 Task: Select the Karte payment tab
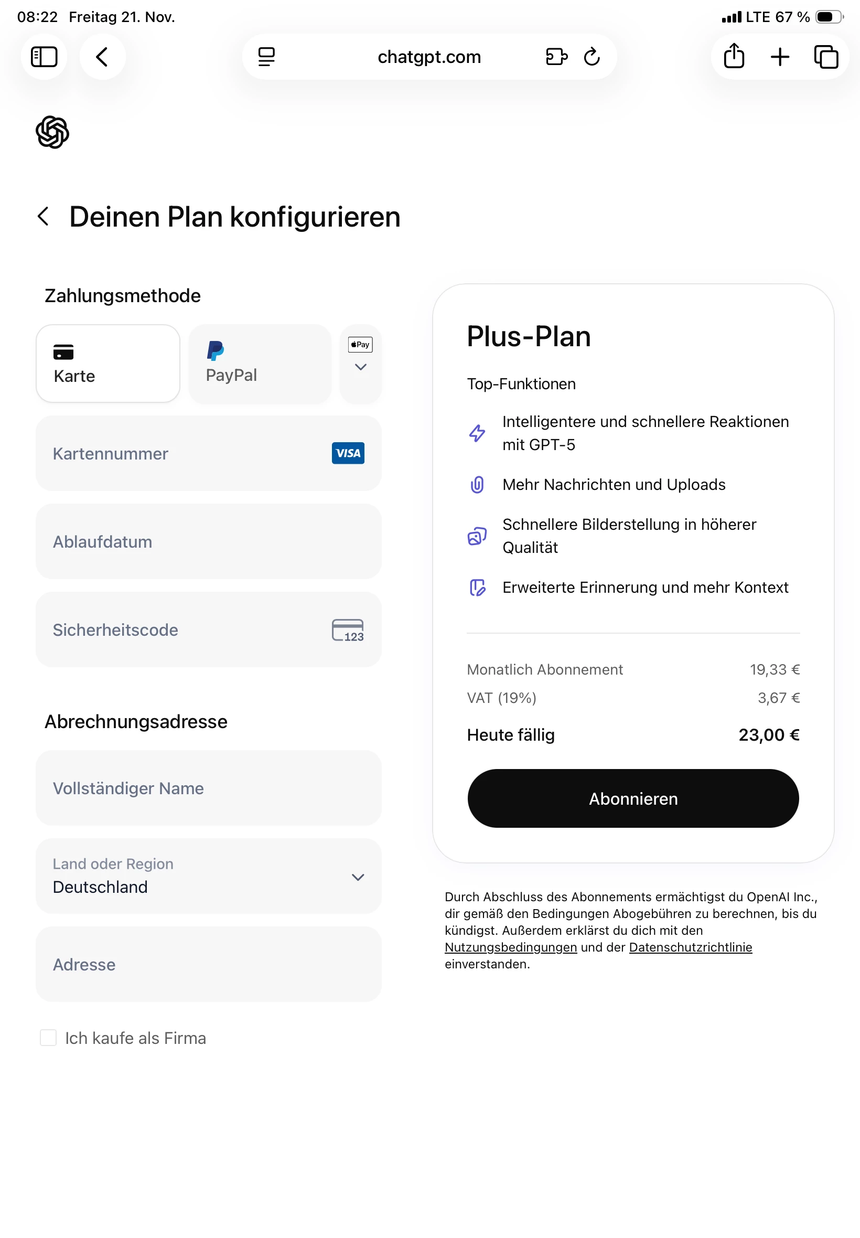coord(108,363)
